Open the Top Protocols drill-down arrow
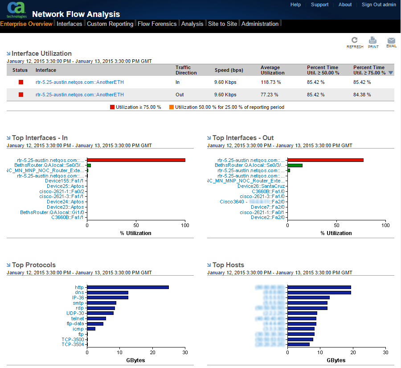The height and width of the screenshot is (368, 401). coord(9,264)
